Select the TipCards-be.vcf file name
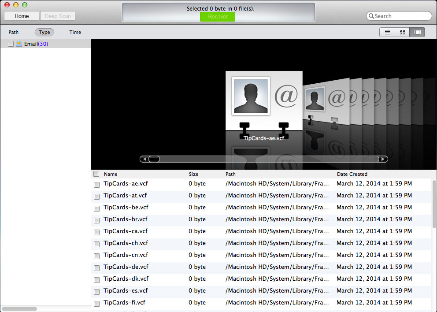 pos(126,208)
